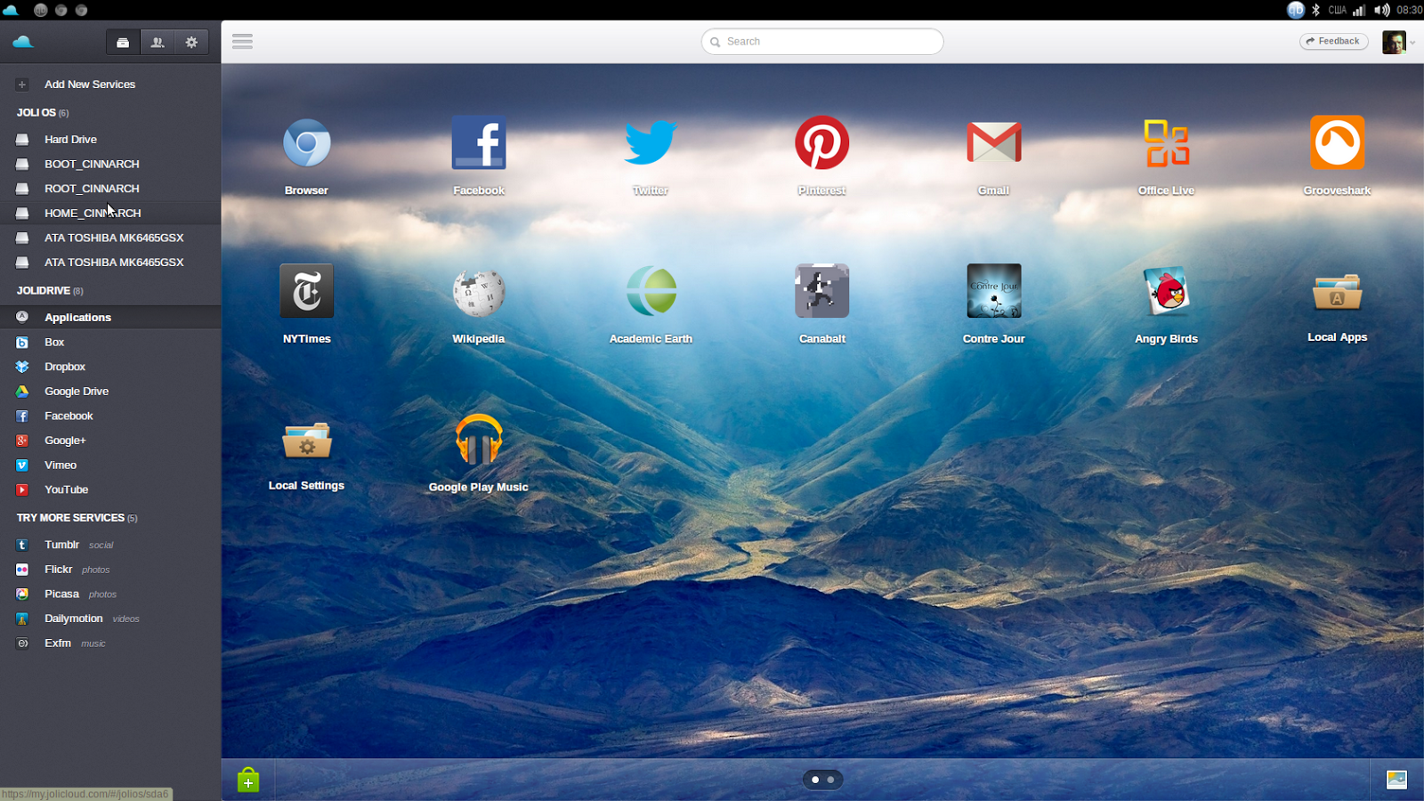Click the clock showing 08:30
This screenshot has width=1424, height=801.
1409,11
